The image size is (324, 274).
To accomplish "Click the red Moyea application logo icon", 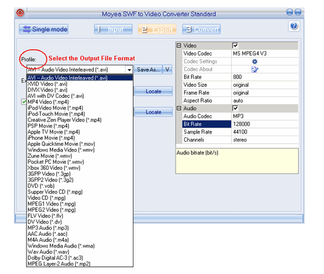I will point(20,13).
